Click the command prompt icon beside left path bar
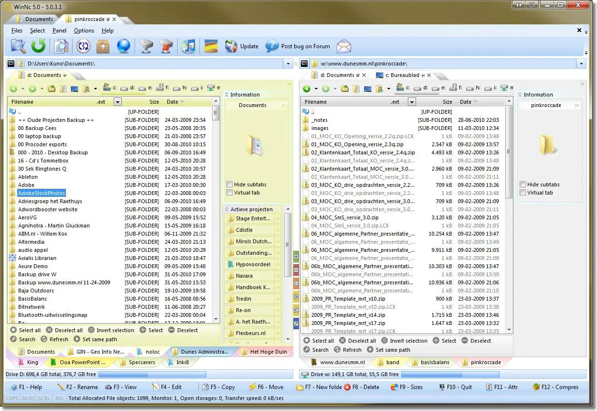Screen dimensions: 597x411 point(11,63)
